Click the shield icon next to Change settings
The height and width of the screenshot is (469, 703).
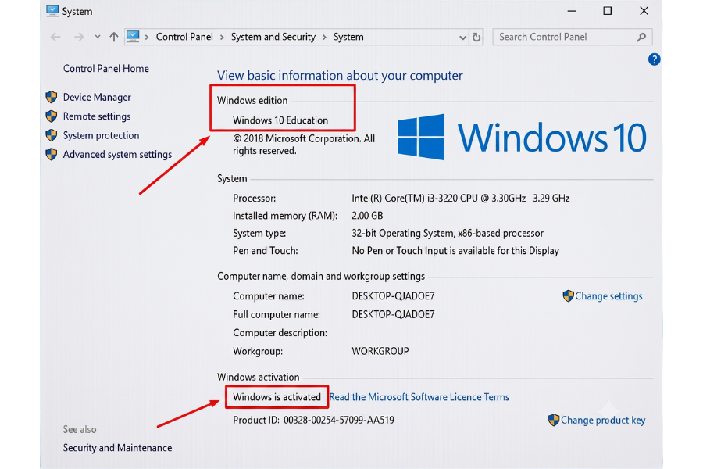[568, 295]
